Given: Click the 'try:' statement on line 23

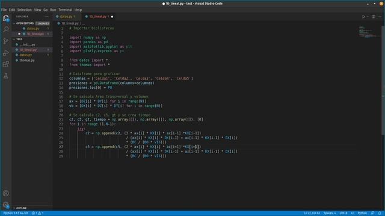Looking at the screenshot, I should click(81, 128).
